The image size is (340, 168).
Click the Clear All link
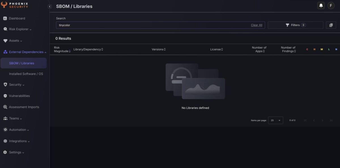point(256,25)
